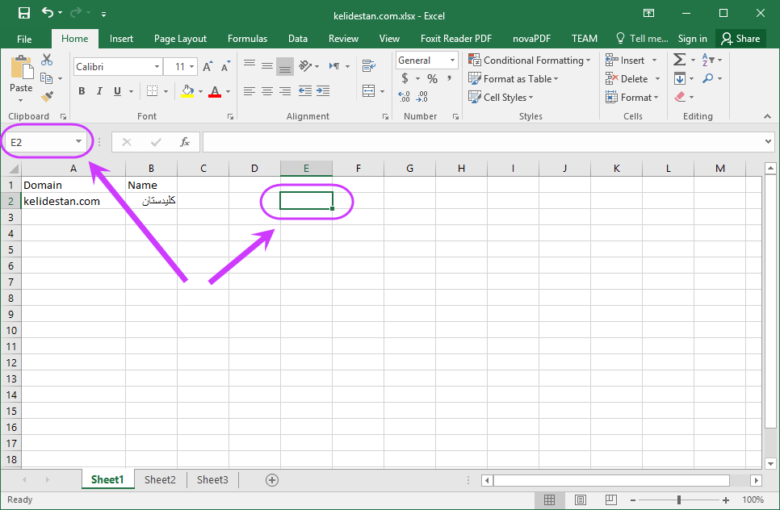Click the Share button

[x=741, y=39]
